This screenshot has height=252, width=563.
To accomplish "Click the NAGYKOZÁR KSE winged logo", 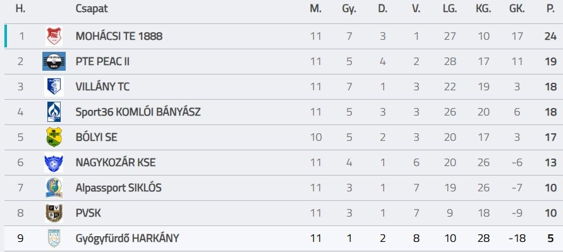I will click(x=54, y=162).
